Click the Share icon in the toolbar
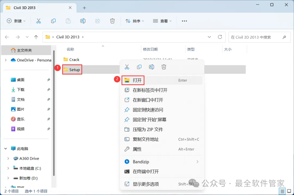This screenshot has width=294, height=195. (x=98, y=21)
